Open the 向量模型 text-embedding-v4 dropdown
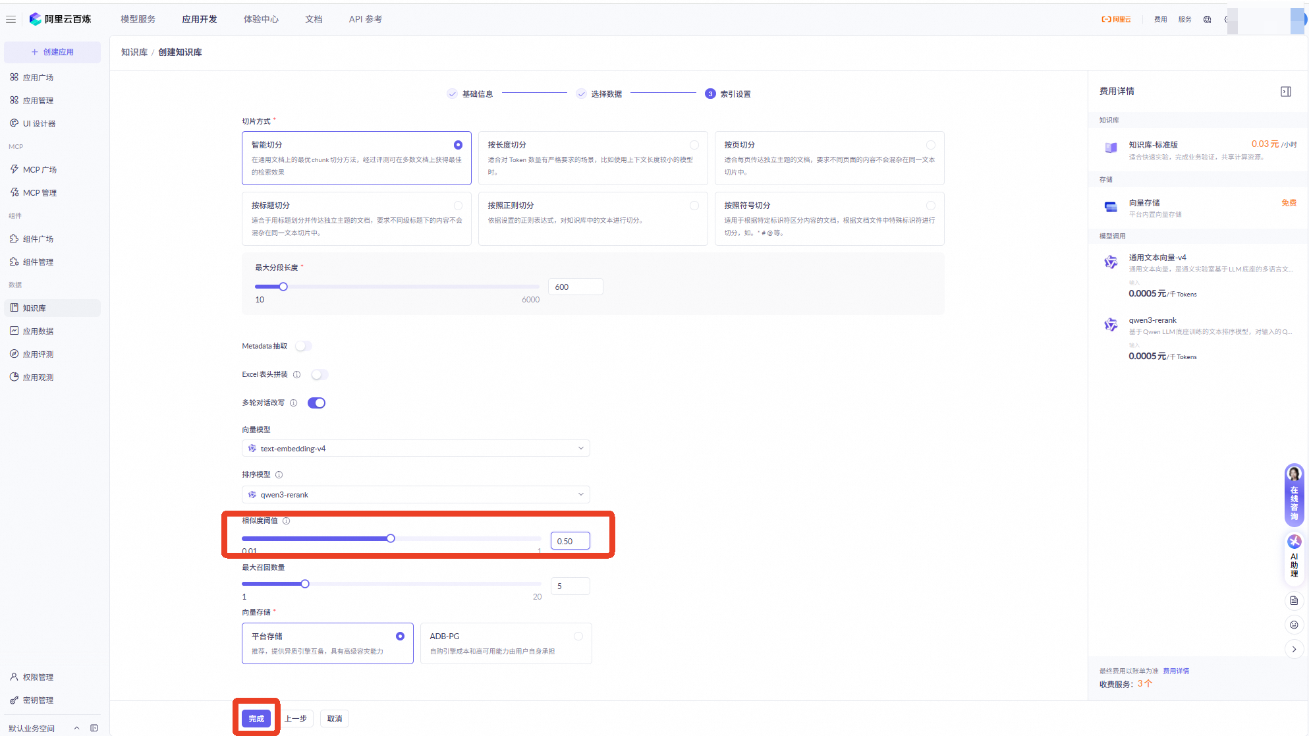This screenshot has width=1309, height=736. click(x=415, y=448)
